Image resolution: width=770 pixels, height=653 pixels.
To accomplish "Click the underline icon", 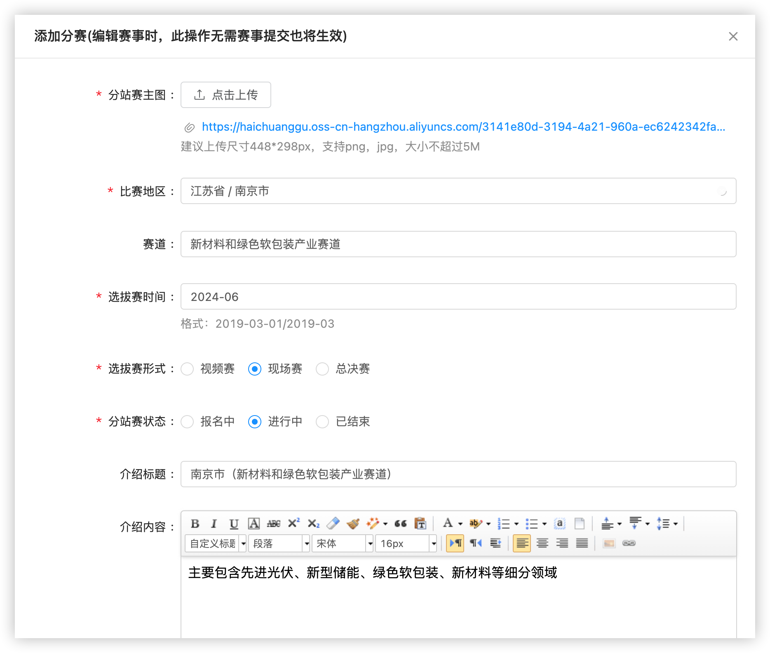I will (234, 524).
